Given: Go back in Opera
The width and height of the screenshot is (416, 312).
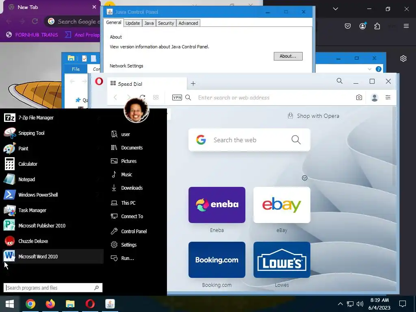Looking at the screenshot, I should pos(115,97).
